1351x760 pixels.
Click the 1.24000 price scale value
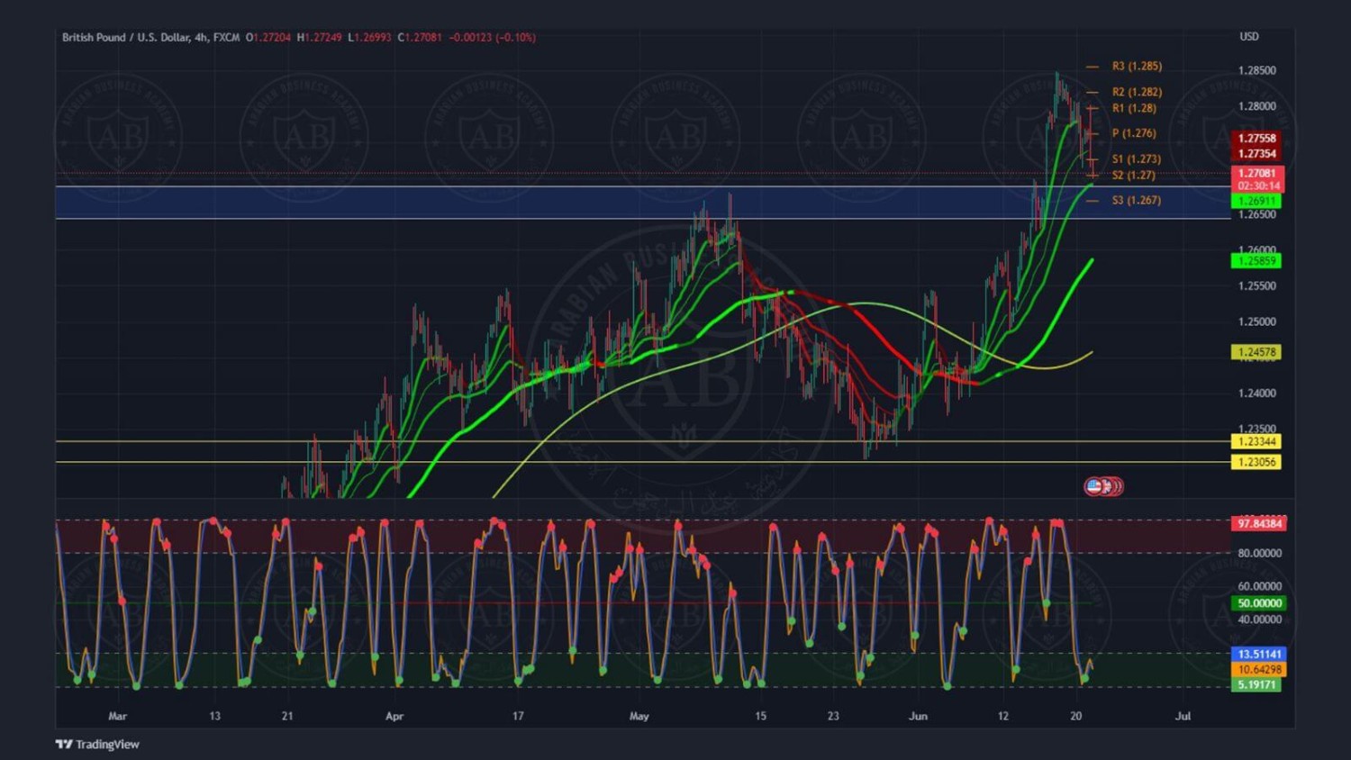coord(1257,394)
